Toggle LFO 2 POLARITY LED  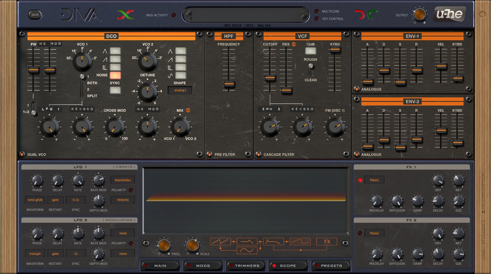131,243
